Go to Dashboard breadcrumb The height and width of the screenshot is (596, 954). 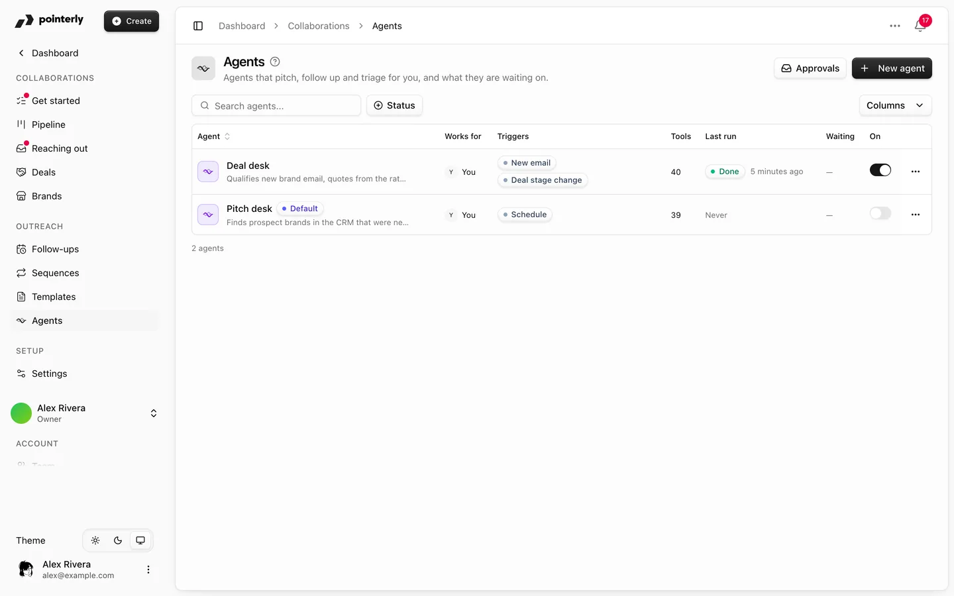tap(242, 26)
